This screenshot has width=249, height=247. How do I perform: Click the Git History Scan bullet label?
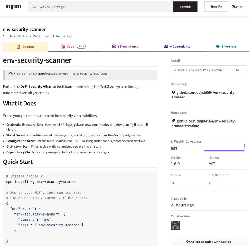click(18, 146)
